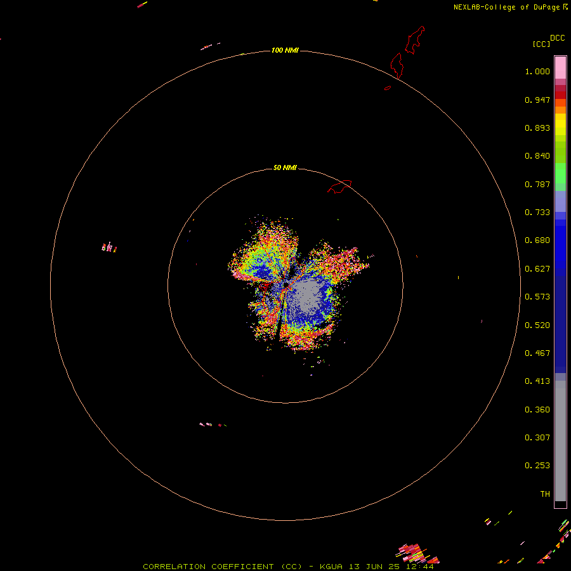Select the 0.893 colorbar value
This screenshot has height=571, width=571.
pos(537,128)
